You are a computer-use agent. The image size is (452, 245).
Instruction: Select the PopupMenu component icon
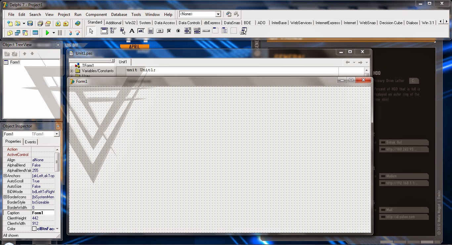(123, 31)
